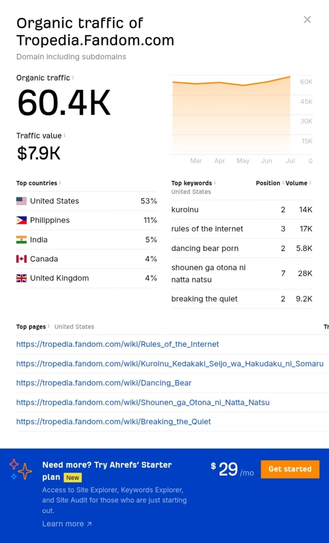Click info icon beside Top keywords
329x543 pixels.
[215, 182]
